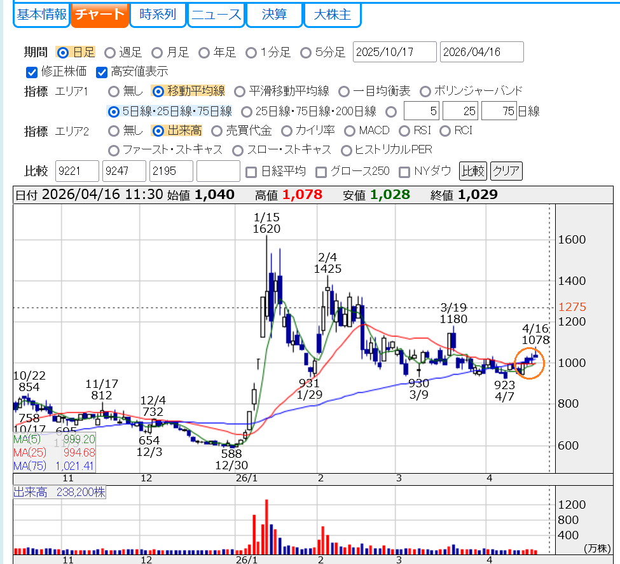Open the 大株主 tab

click(333, 15)
